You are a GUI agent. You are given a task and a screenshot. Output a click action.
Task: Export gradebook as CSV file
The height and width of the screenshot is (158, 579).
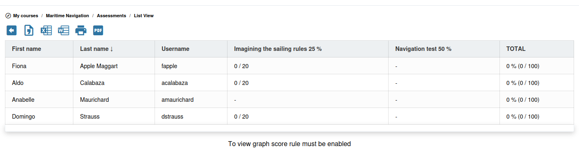29,30
